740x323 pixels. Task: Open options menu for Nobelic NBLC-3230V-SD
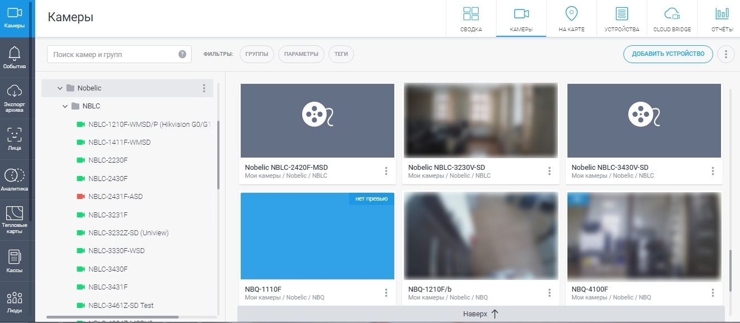point(550,171)
